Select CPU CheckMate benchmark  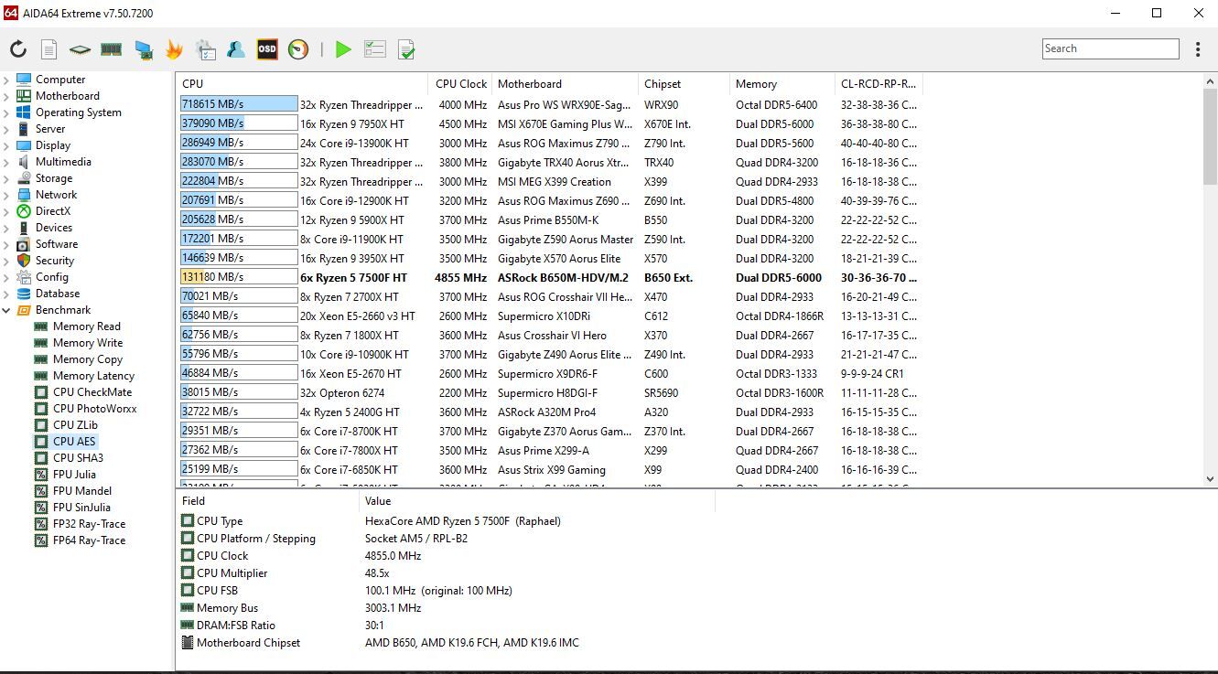tap(92, 392)
